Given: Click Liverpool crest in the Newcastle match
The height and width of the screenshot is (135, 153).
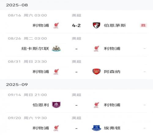Looking at the screenshot, I should click(x=96, y=48).
